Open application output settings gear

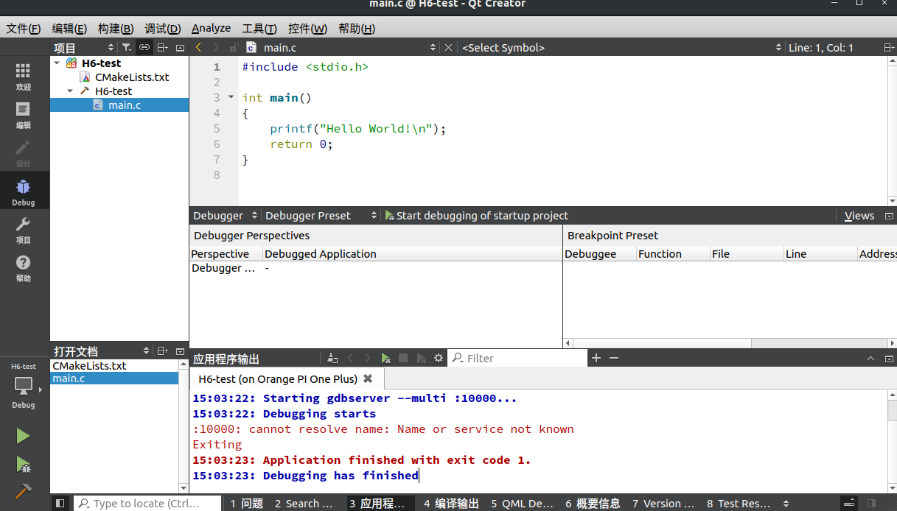439,358
